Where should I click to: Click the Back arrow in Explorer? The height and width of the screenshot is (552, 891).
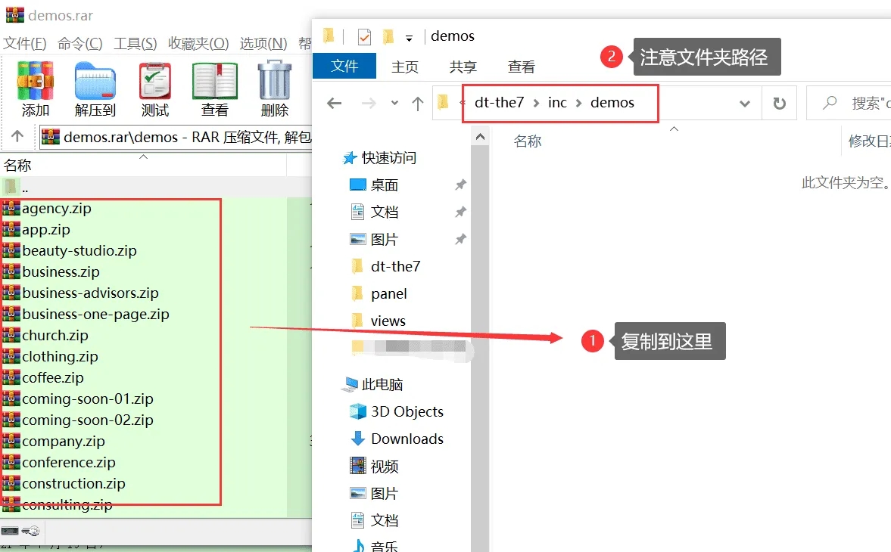[334, 104]
